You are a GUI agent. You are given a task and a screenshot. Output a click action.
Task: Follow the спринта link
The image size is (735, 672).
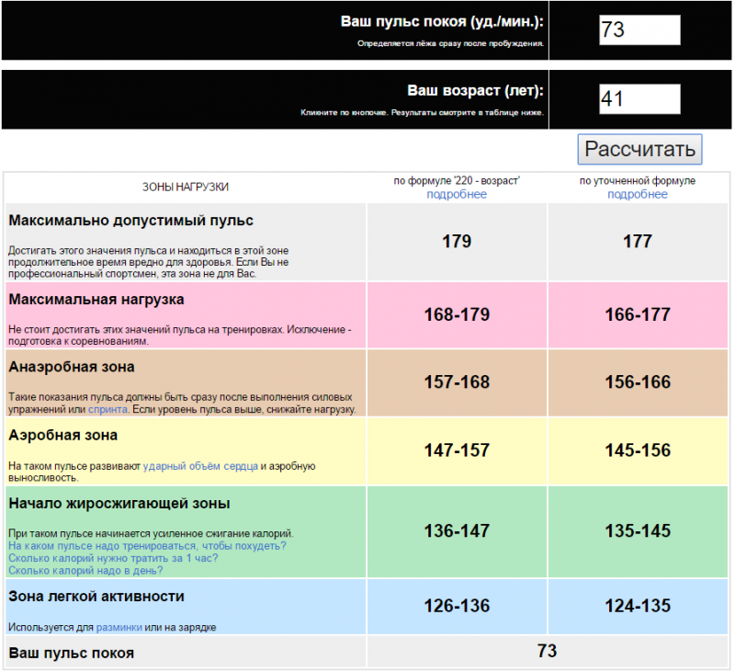[x=108, y=409]
